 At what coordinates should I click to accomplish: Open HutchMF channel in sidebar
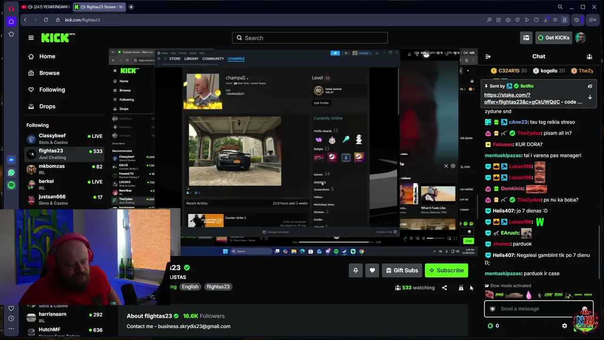(64, 331)
